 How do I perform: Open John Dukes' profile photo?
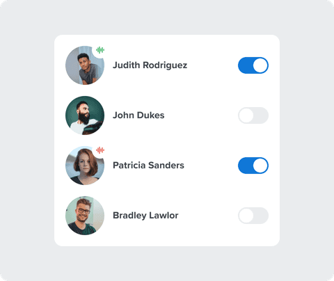[85, 115]
